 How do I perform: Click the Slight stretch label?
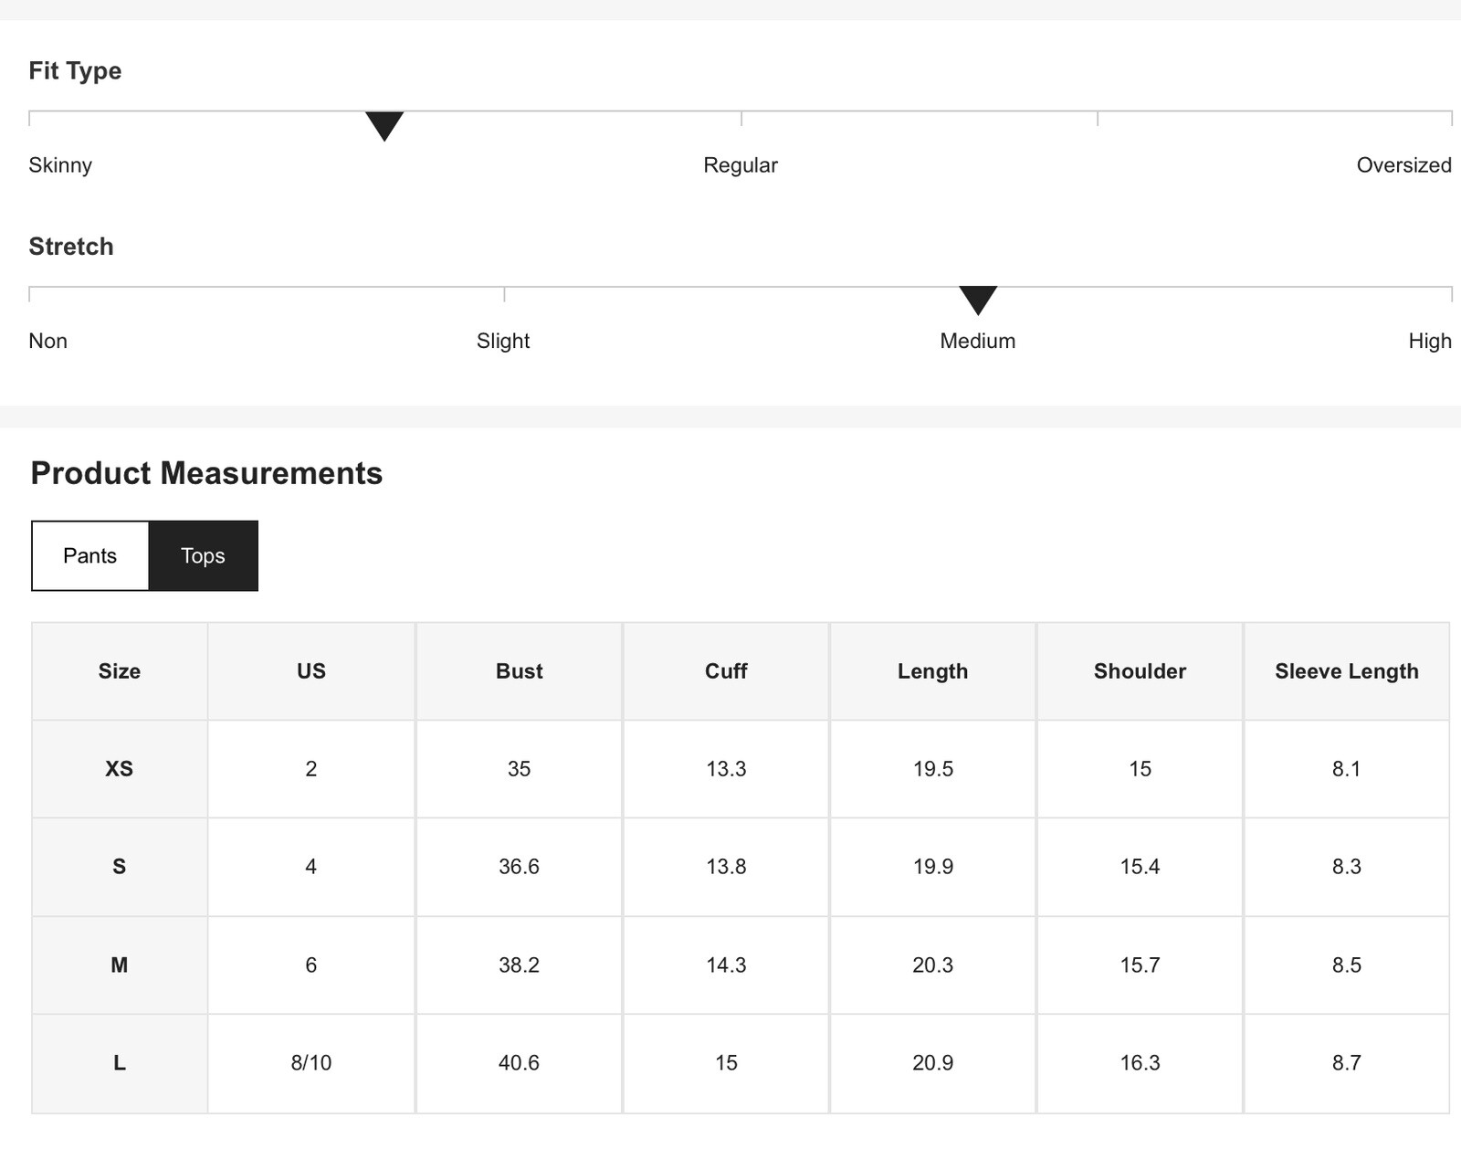pos(503,341)
